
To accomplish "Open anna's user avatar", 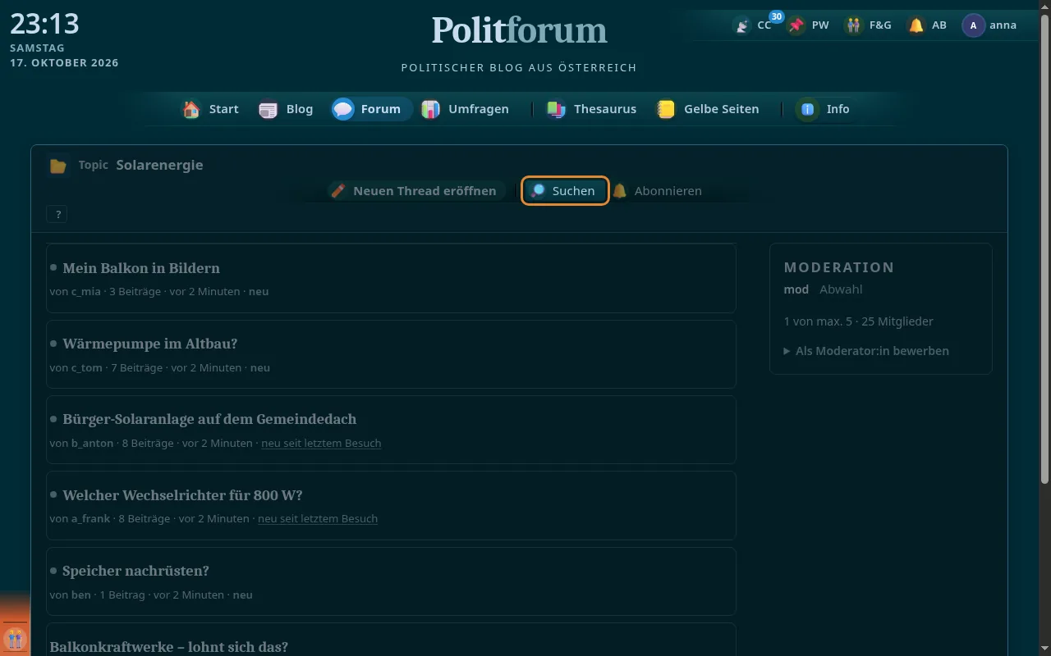I will click(x=973, y=25).
